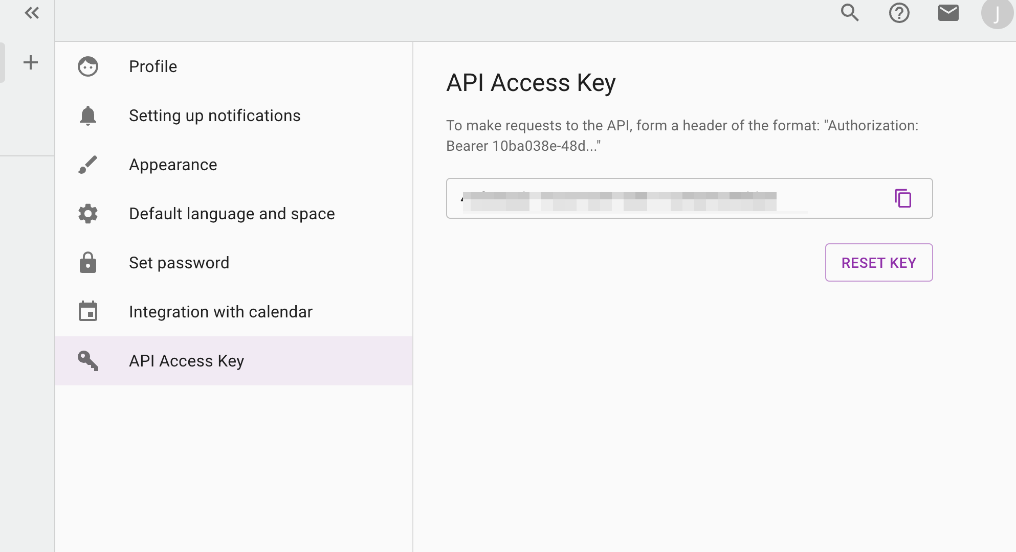Click the Profile face icon
Image resolution: width=1016 pixels, height=552 pixels.
[x=88, y=66]
